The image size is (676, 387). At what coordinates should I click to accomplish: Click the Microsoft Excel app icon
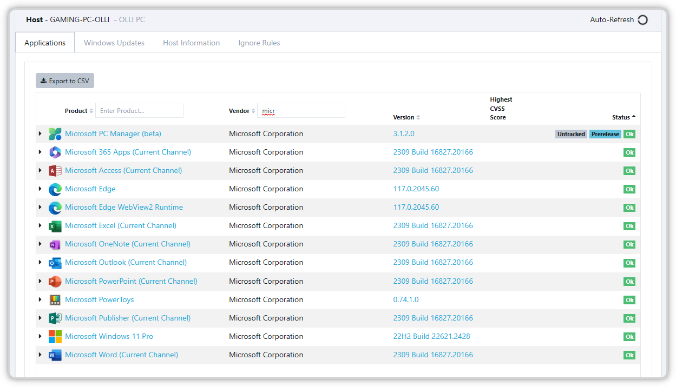[x=55, y=226]
